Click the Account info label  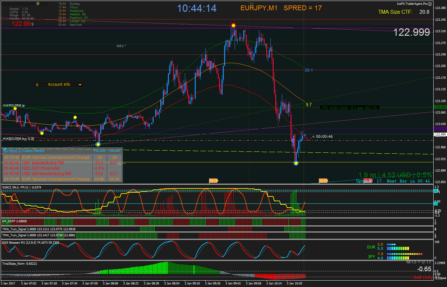[x=59, y=85]
